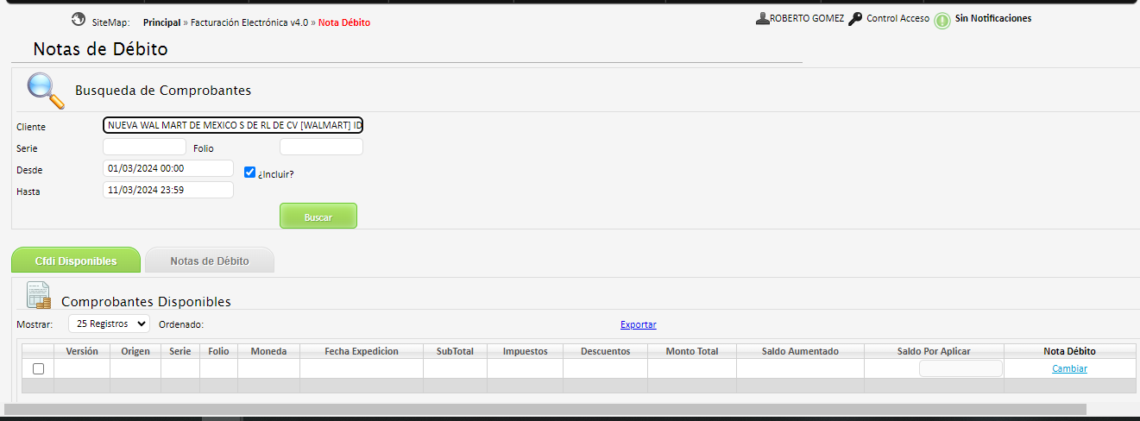Screen dimensions: 1140x421
Task: Click the Comprobantes Disponibles document icon
Action: coord(39,295)
